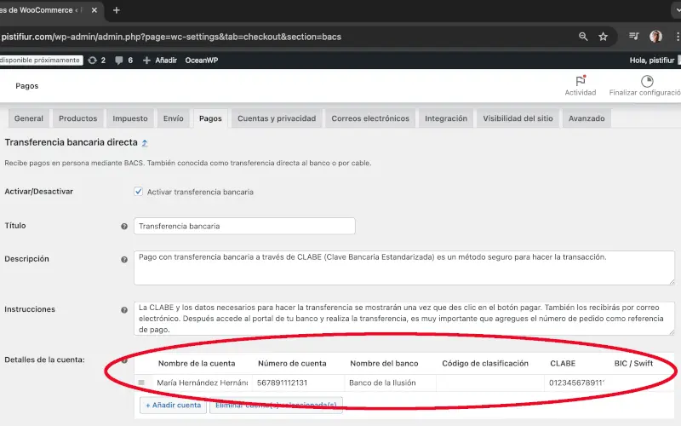Open the Finalizar configuración progress icon
The width and height of the screenshot is (681, 426).
pos(647,82)
